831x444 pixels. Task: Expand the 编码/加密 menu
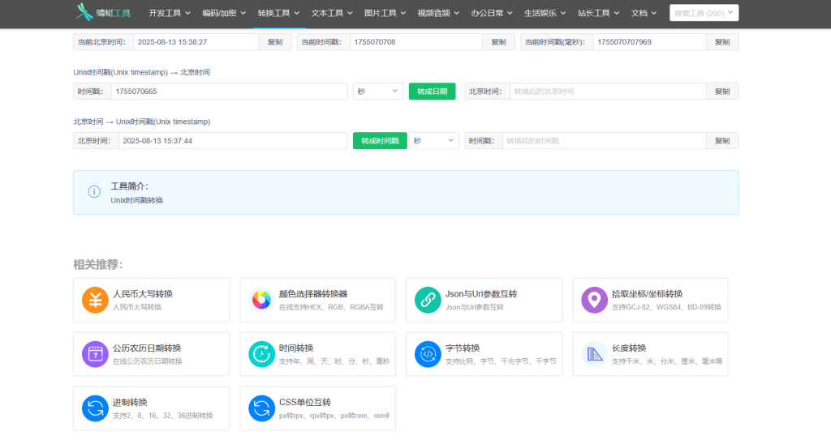pos(224,13)
